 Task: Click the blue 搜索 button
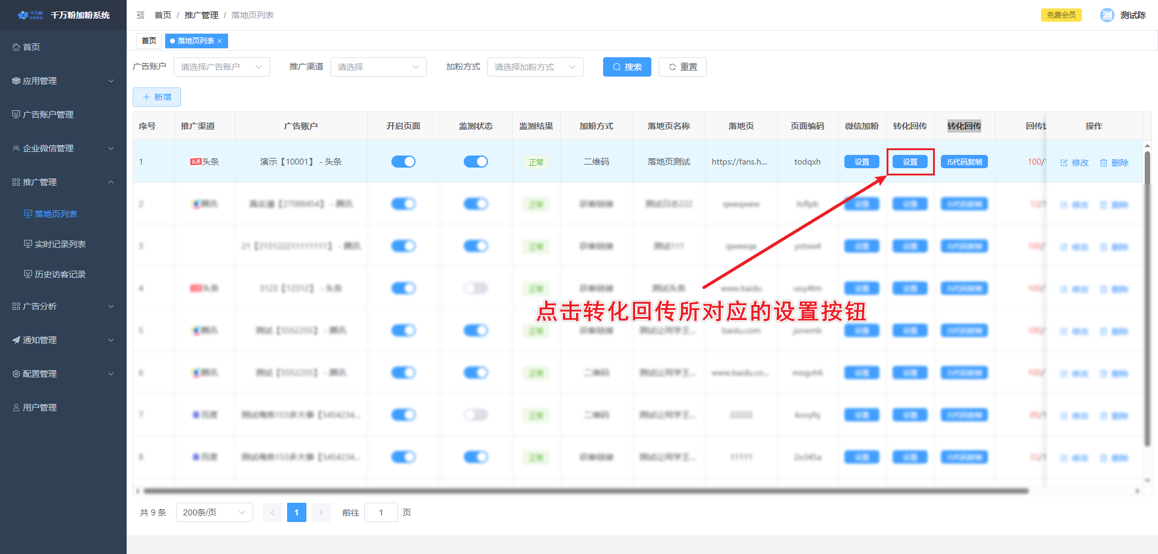pos(627,67)
